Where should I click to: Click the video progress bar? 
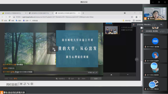point(61,73)
